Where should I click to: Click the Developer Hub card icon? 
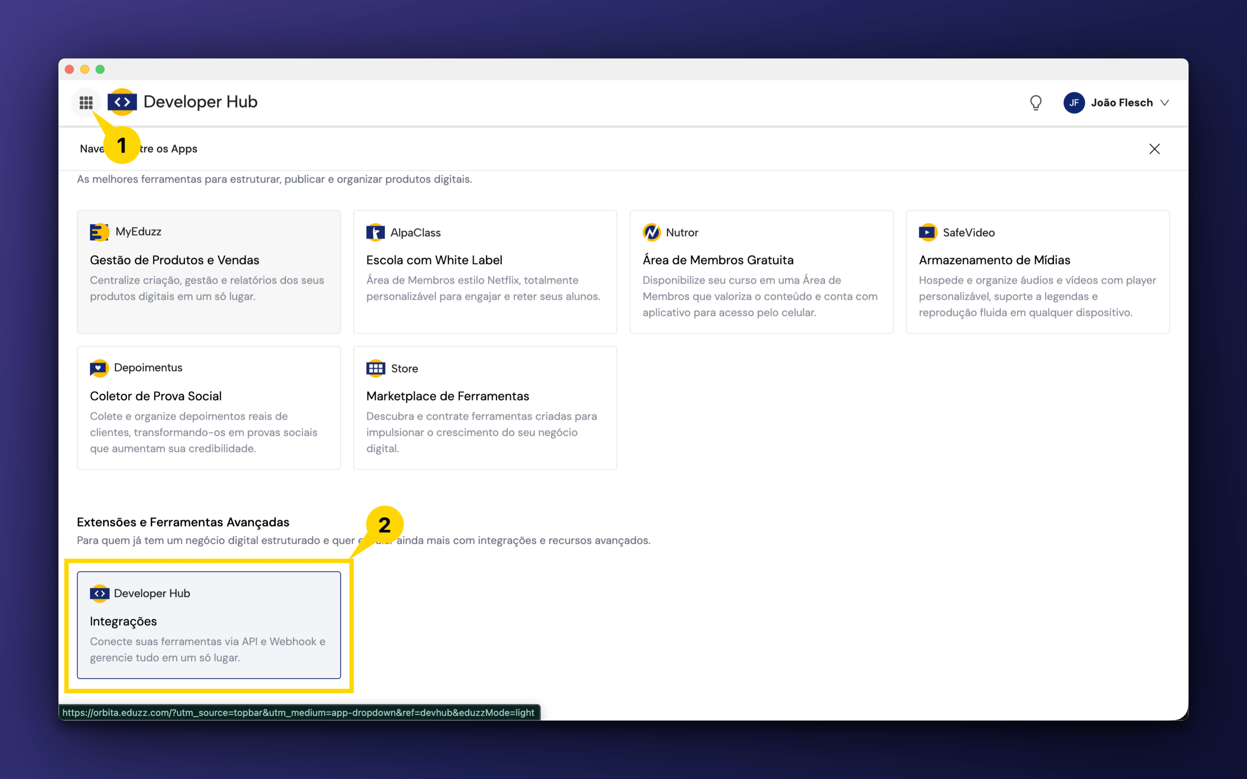(x=99, y=593)
